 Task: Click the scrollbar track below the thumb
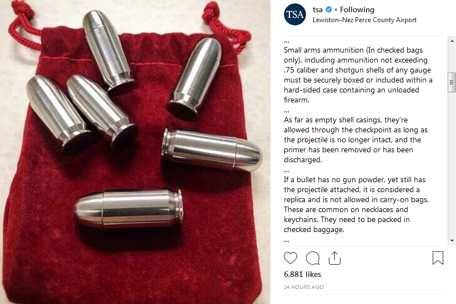tap(452, 164)
